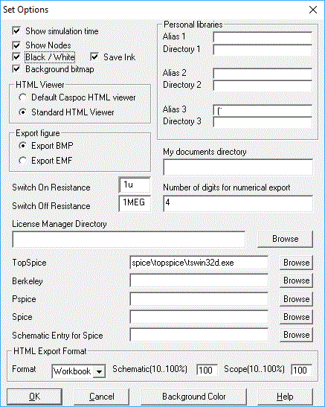
Task: Select Default Caspoc HTML viewer radio button
Action: (x=23, y=97)
